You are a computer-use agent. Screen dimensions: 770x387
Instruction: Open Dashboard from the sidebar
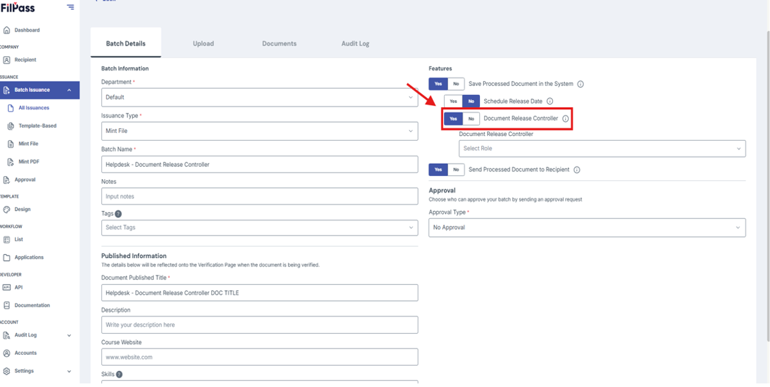27,30
